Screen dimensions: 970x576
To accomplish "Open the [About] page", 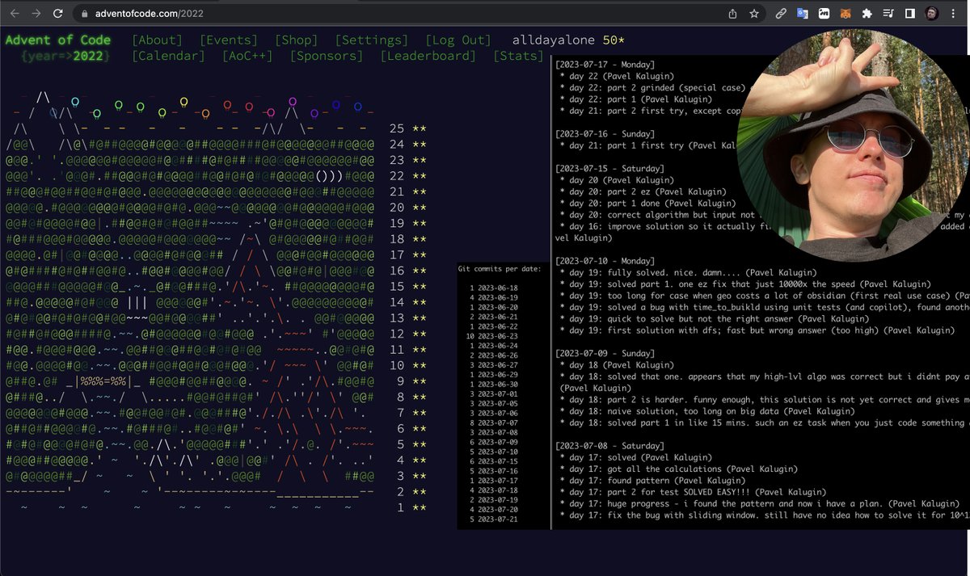I will 157,40.
